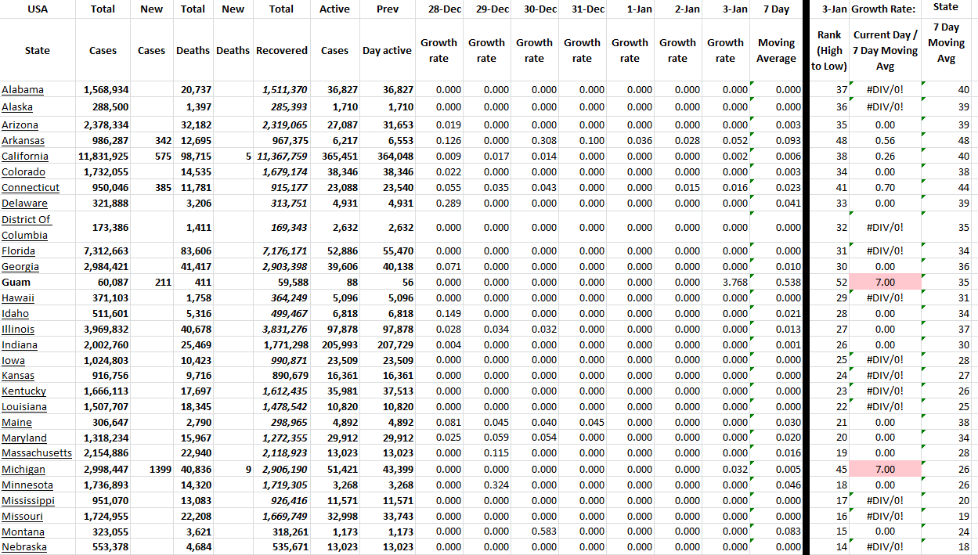
Task: Follow the Florida hyperlink
Action: click(x=19, y=251)
